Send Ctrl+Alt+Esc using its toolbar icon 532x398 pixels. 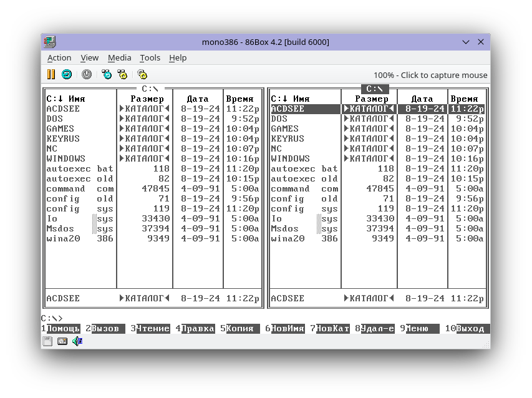[122, 74]
